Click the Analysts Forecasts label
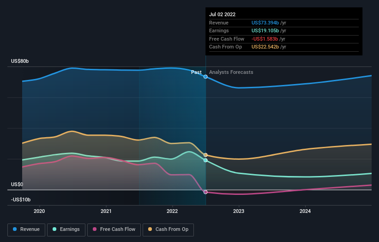Viewport: 379px width, 242px height. tap(231, 72)
